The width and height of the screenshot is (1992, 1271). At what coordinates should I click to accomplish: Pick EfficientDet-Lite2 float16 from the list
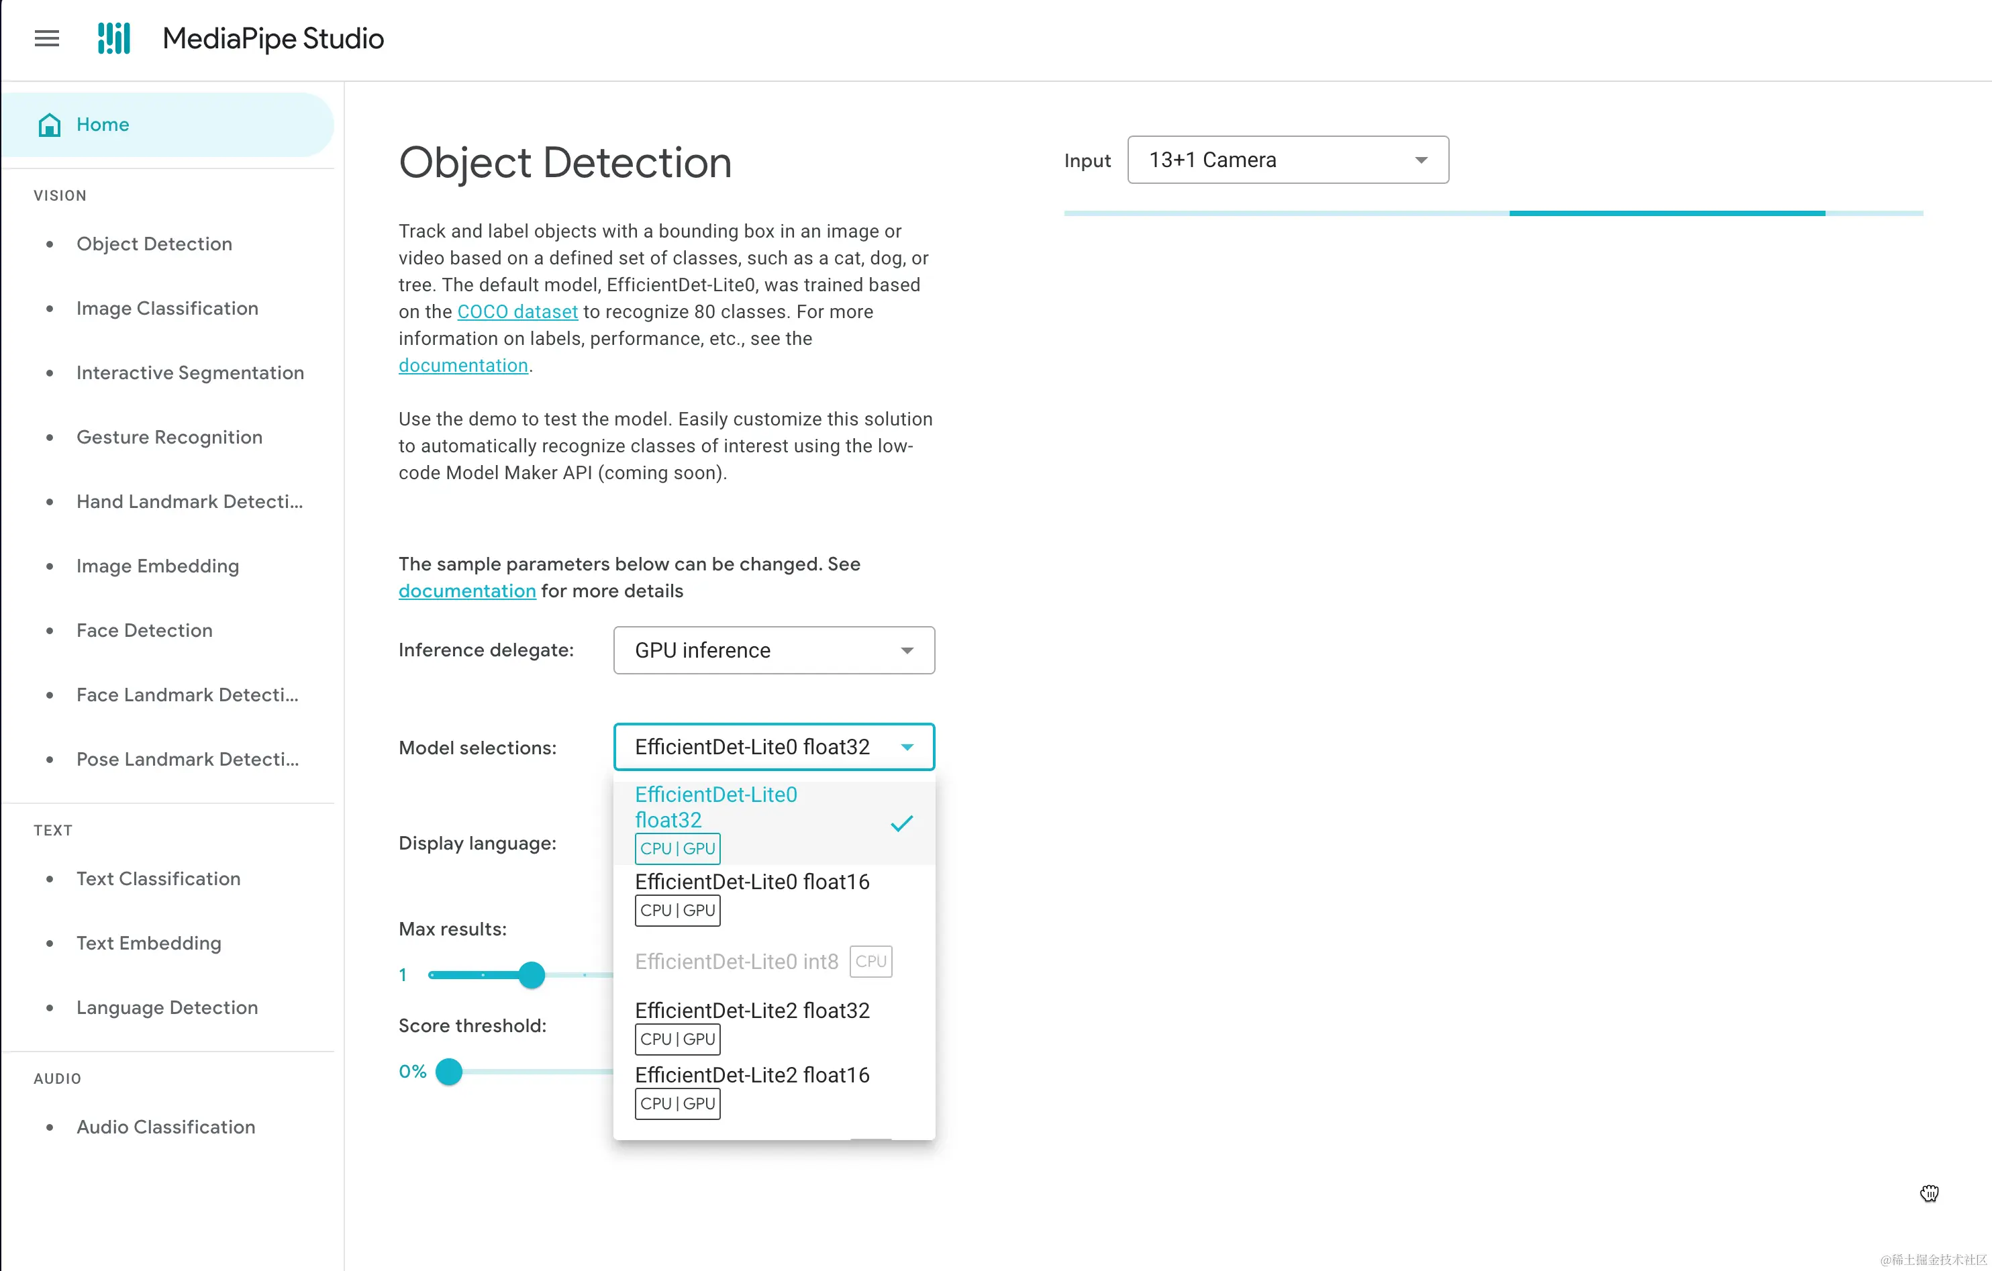click(751, 1076)
